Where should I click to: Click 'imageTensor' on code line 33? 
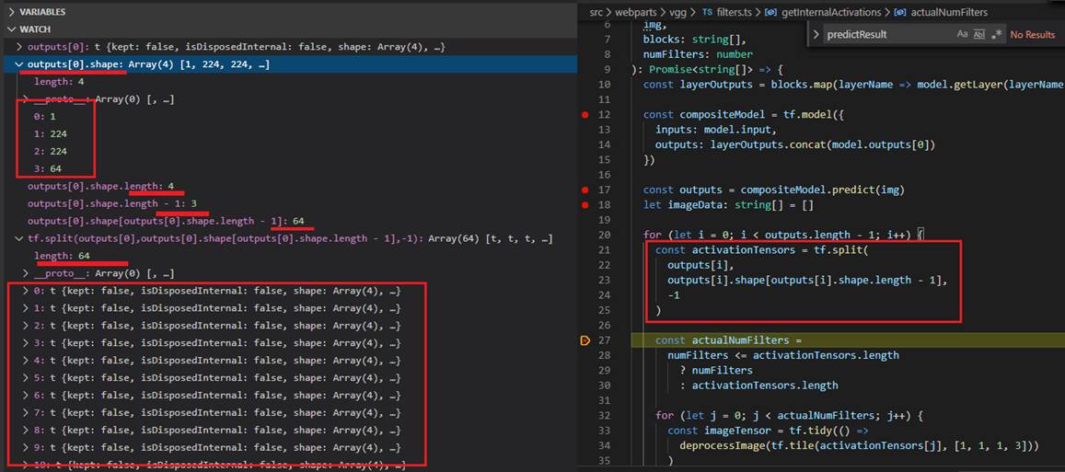(736, 431)
